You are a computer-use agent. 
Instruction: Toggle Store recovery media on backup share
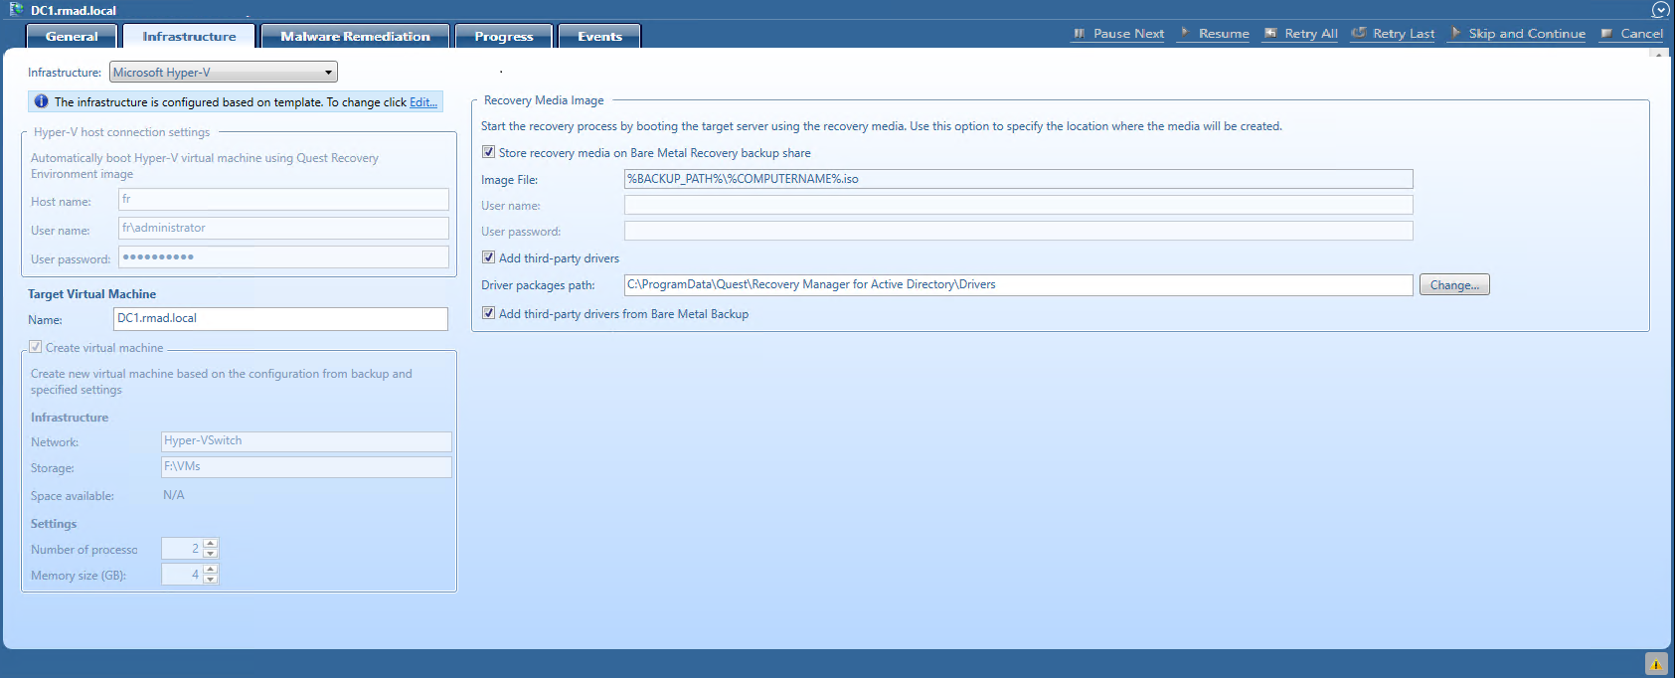[488, 152]
